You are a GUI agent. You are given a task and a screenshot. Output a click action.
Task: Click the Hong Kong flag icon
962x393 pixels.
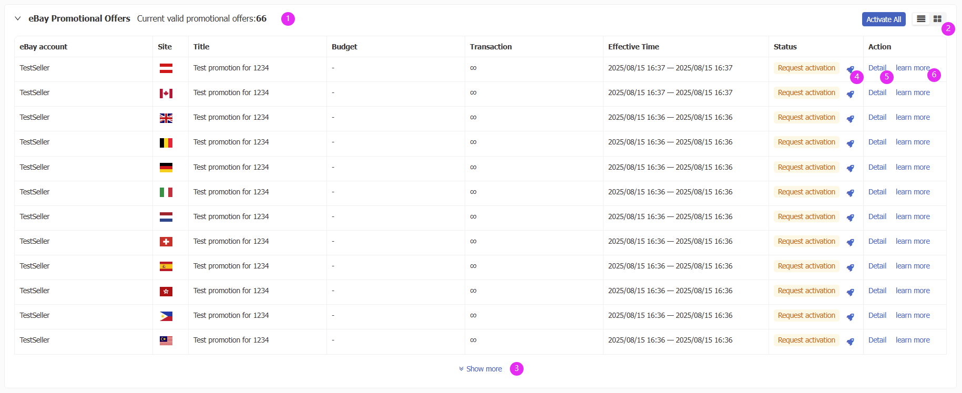(166, 292)
